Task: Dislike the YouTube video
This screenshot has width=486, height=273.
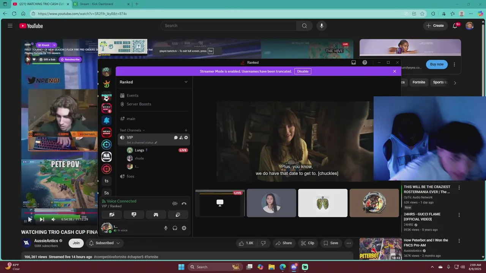Action: (264, 243)
